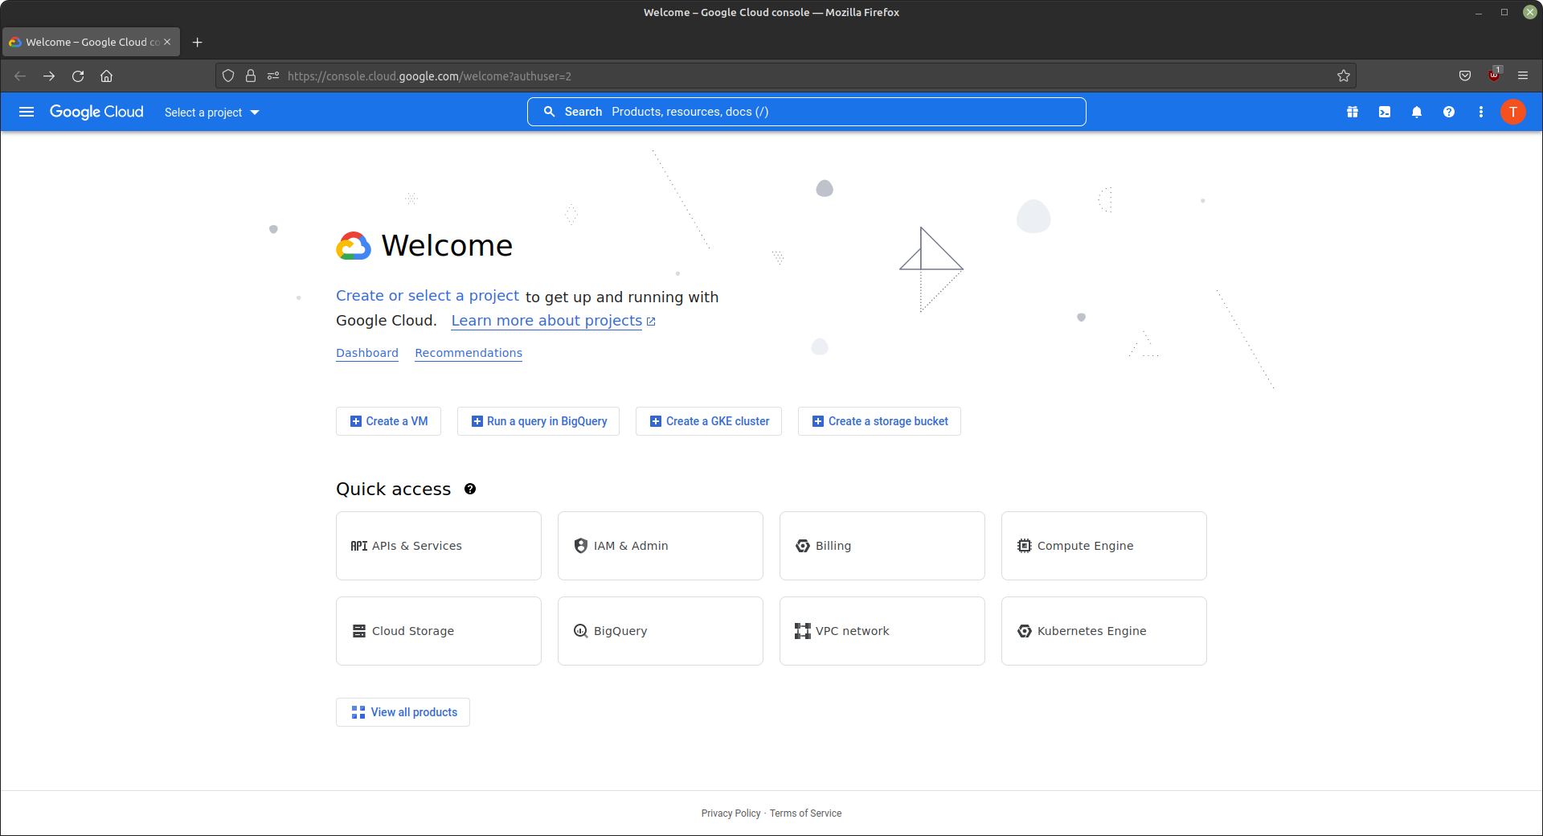This screenshot has width=1543, height=836.
Task: Maximize the Firefox window
Action: coord(1504,12)
